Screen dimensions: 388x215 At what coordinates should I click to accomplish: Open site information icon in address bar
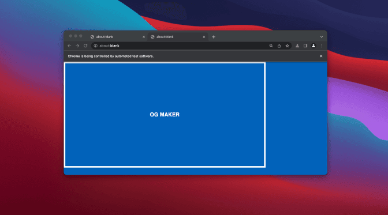coord(95,46)
